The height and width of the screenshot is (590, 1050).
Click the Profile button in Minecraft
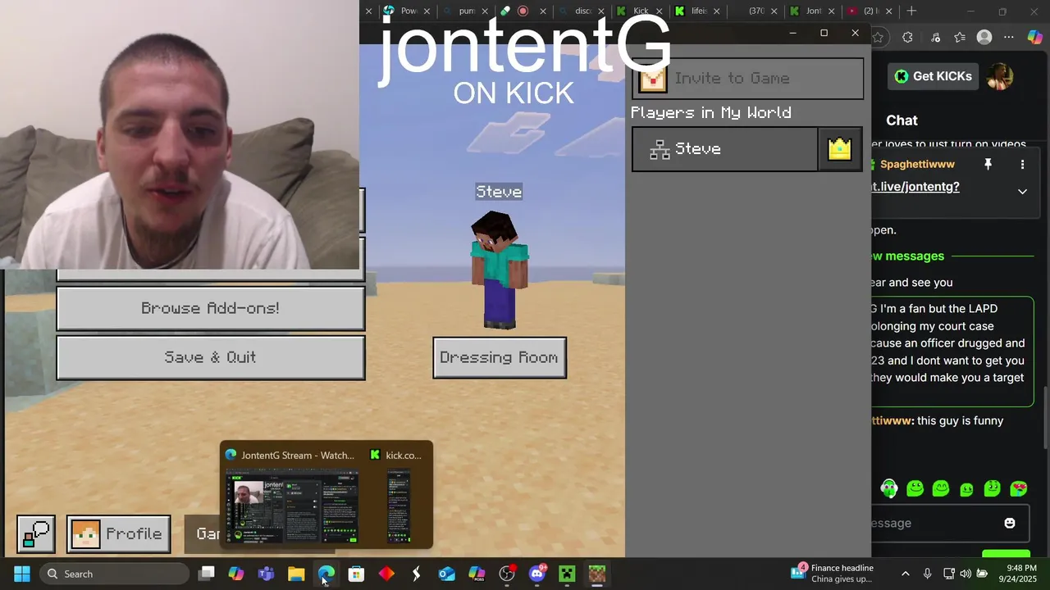[x=119, y=534]
